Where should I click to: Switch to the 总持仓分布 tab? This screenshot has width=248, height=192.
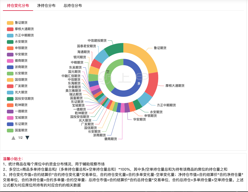pyautogui.click(x=73, y=5)
